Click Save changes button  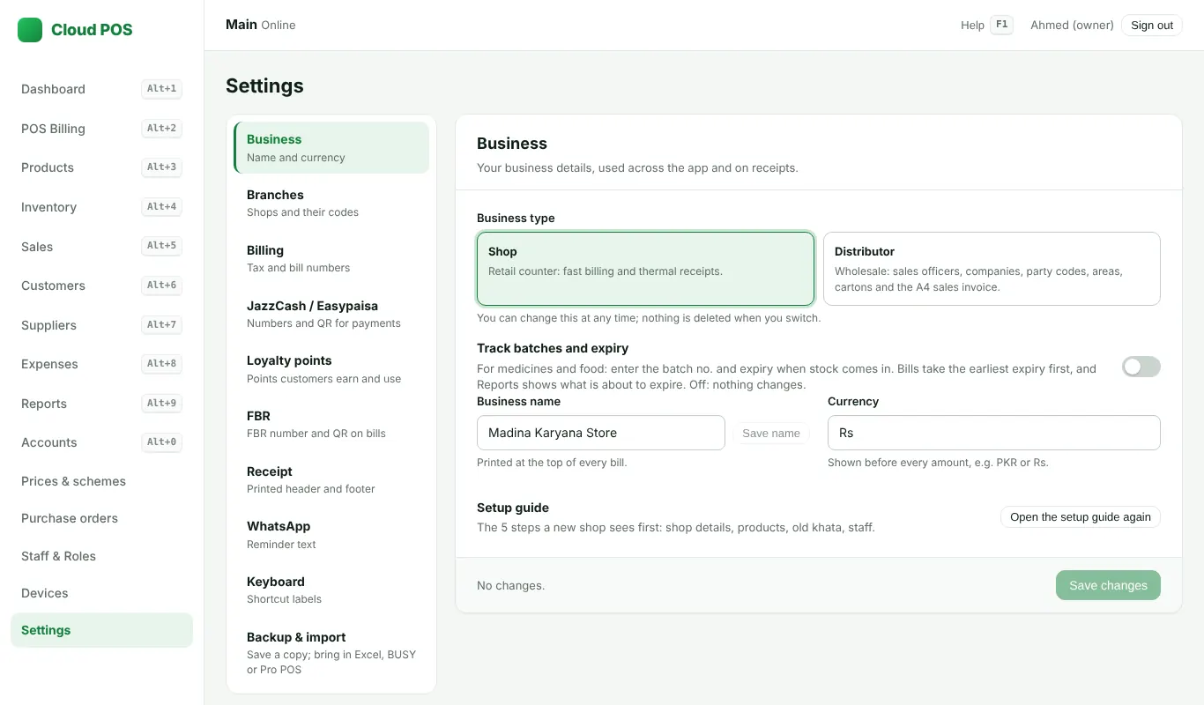click(1108, 585)
